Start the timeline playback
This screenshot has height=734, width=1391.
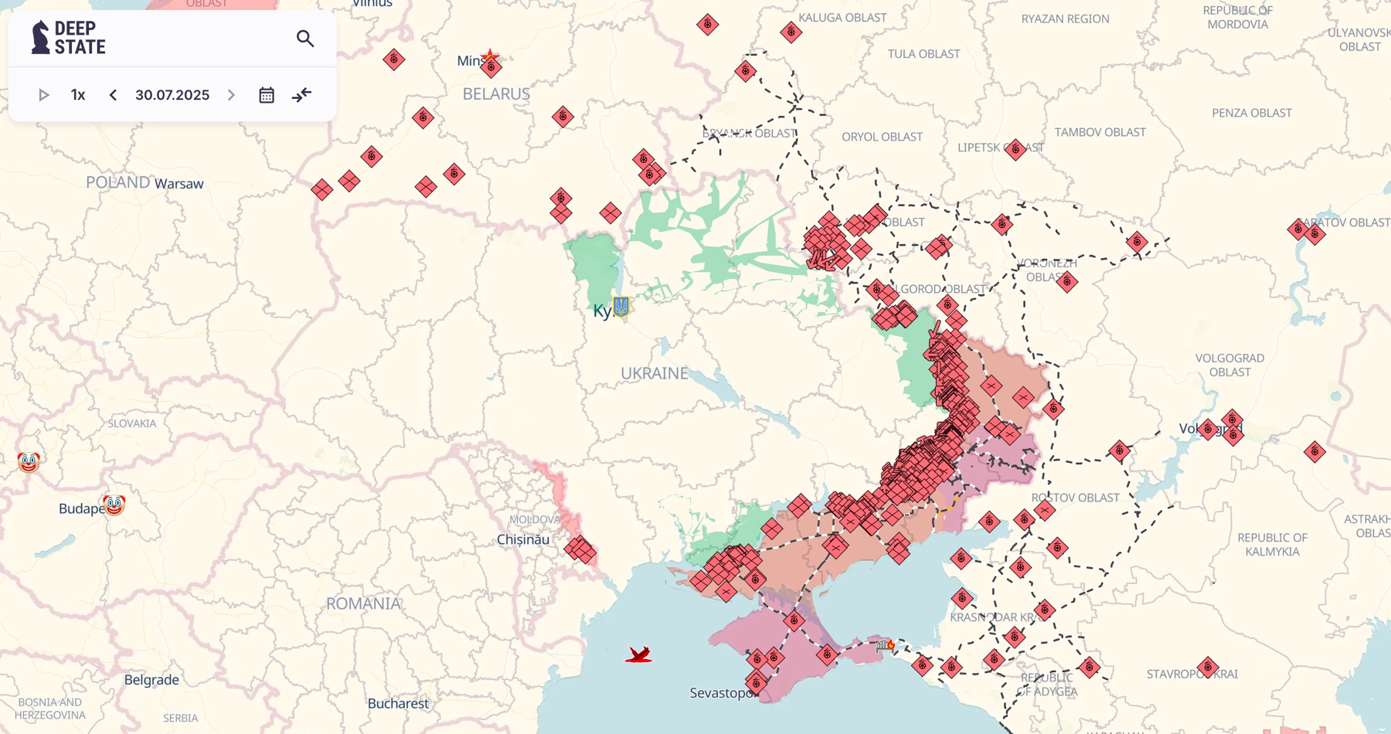click(x=44, y=95)
